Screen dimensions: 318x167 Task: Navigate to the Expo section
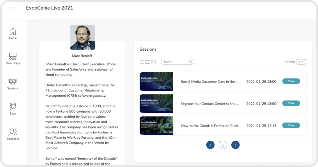[x=13, y=109]
